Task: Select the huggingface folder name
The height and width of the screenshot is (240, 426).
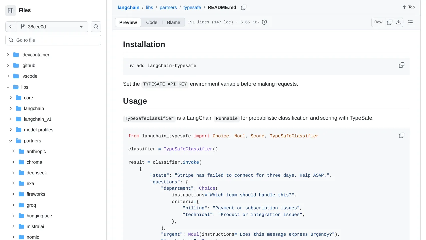Action: (x=39, y=216)
